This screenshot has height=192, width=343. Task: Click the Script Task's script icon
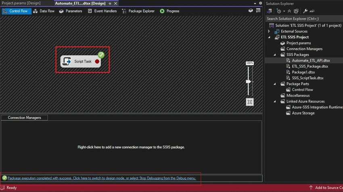pos(67,61)
